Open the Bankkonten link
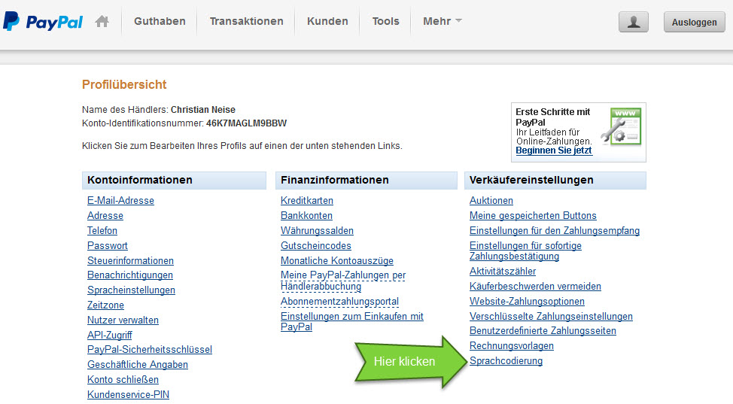 [306, 216]
